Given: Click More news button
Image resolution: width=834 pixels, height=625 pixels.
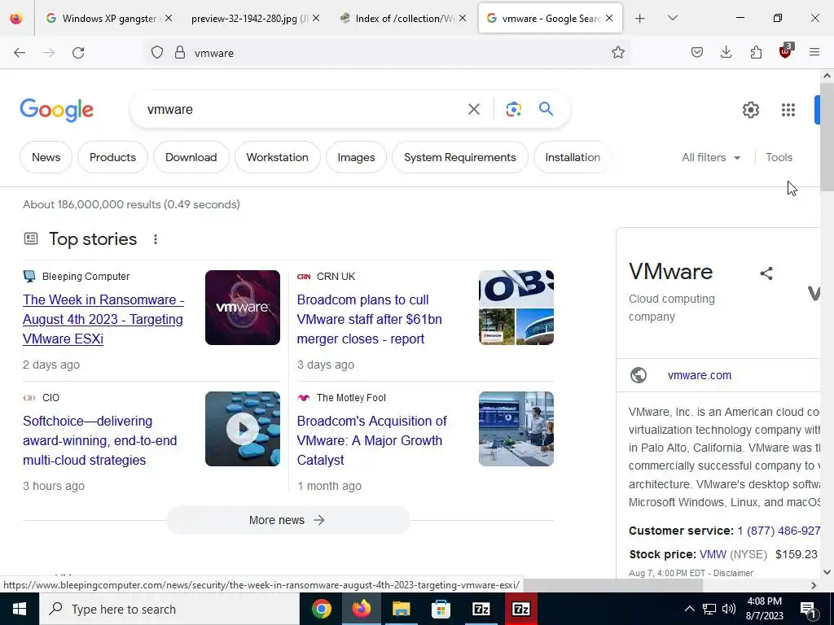Looking at the screenshot, I should (288, 520).
